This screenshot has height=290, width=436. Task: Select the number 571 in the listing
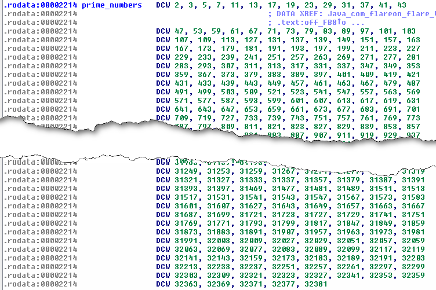point(181,100)
